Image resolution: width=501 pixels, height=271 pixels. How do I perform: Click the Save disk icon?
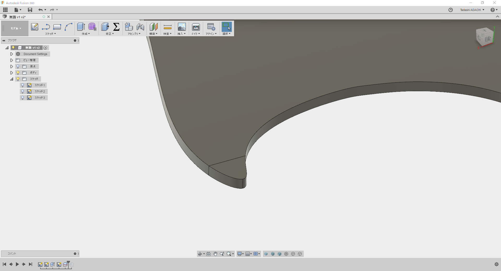click(30, 10)
